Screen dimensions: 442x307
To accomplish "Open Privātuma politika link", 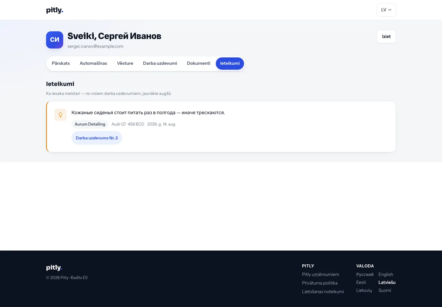I will tap(320, 283).
